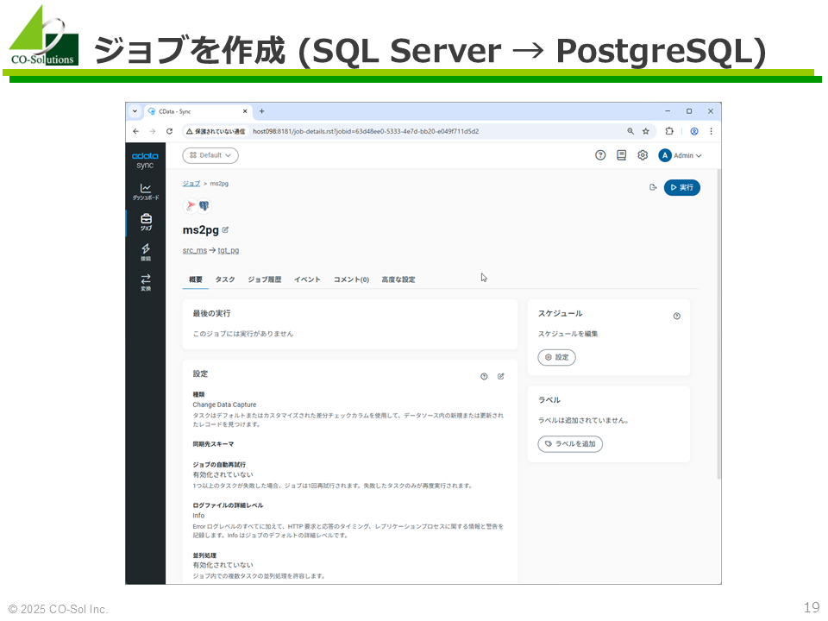
Task: Click the スケジュール 設定 button
Action: (557, 357)
